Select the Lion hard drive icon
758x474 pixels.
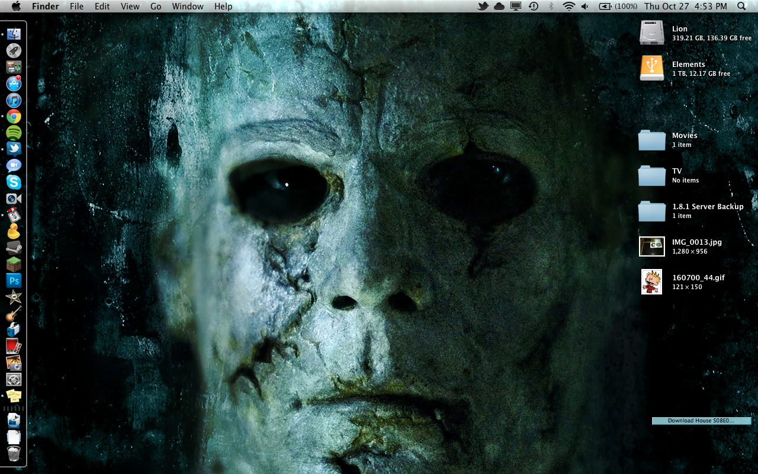652,33
